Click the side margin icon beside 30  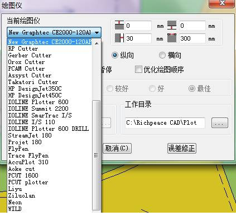coord(119,38)
